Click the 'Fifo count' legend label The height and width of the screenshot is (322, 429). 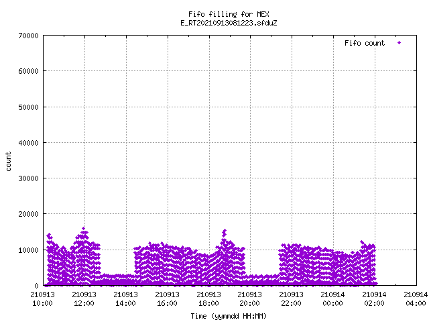365,43
